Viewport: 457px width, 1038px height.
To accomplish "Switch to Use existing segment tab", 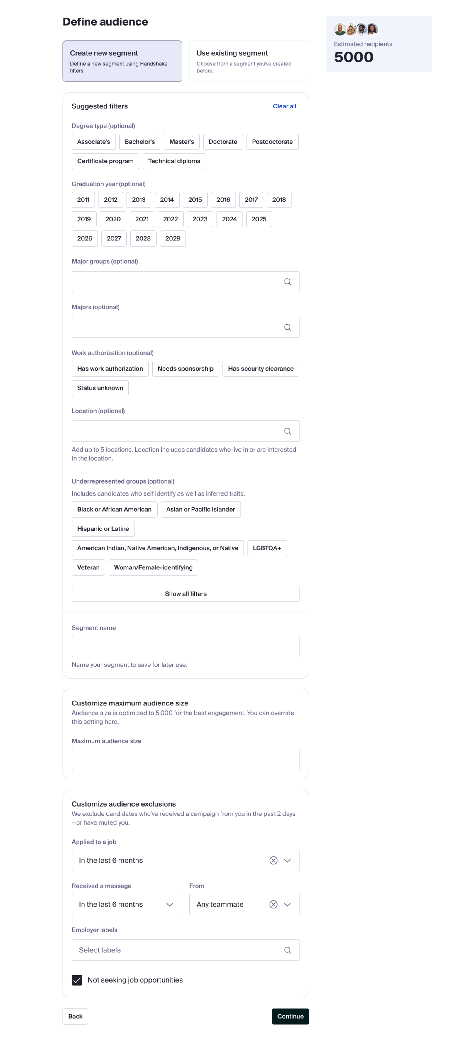I will 249,61.
